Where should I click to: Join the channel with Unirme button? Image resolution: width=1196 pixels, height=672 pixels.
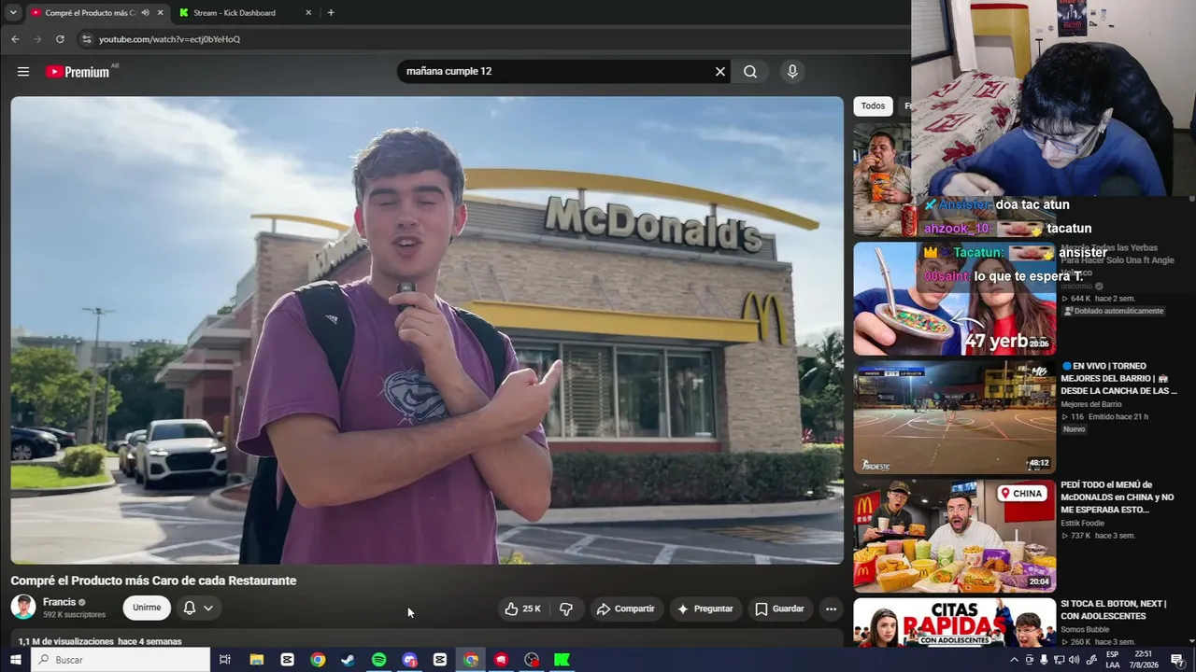147,608
